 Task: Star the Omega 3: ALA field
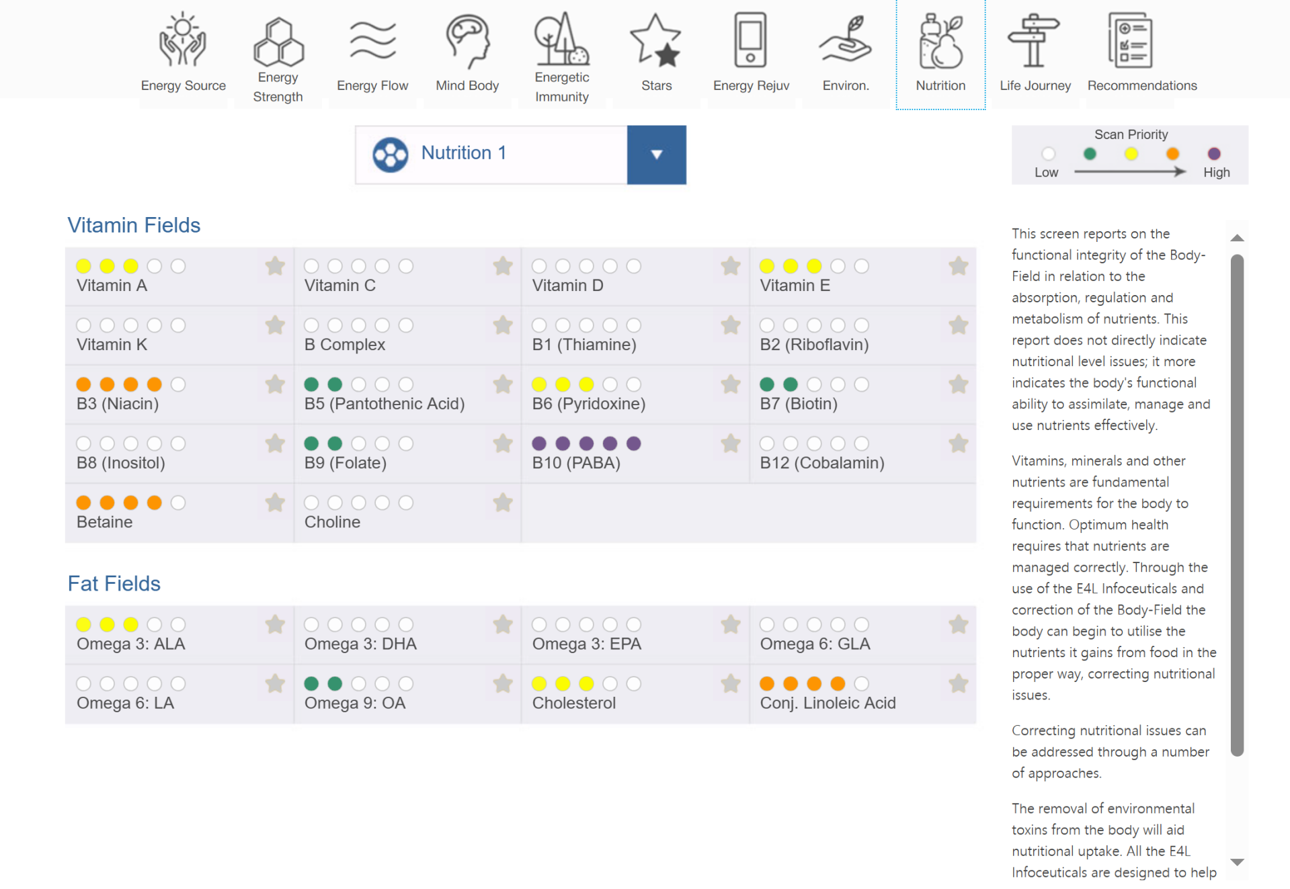[x=275, y=624]
